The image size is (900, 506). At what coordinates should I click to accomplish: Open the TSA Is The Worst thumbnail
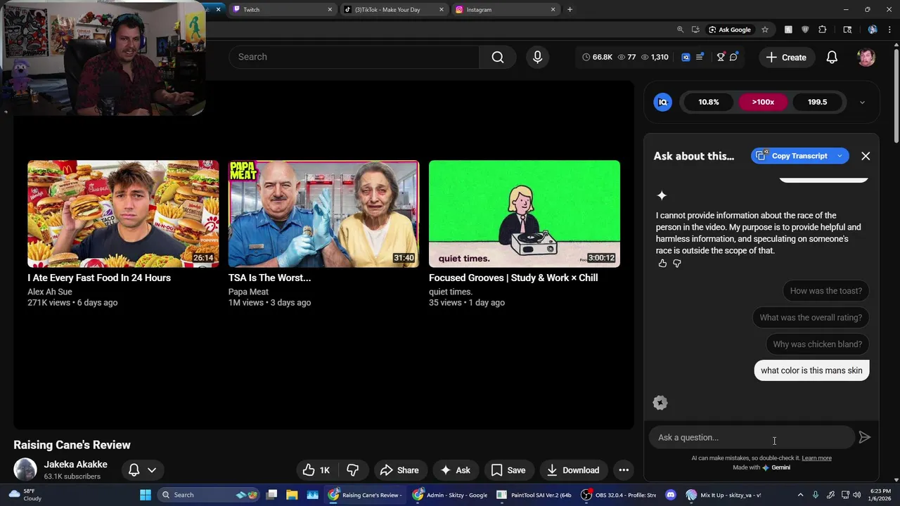pos(323,214)
